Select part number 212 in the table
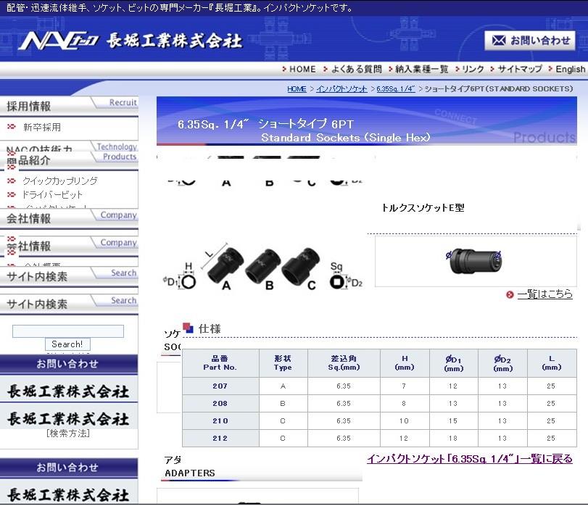This screenshot has height=506, width=588. click(220, 438)
